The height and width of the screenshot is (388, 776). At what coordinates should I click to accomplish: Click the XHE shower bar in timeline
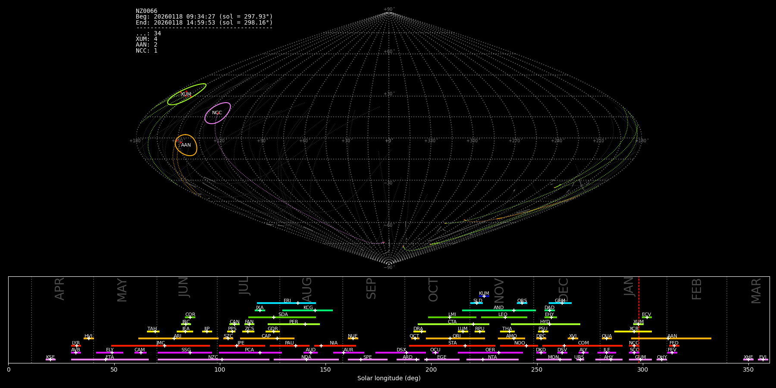pos(748,360)
